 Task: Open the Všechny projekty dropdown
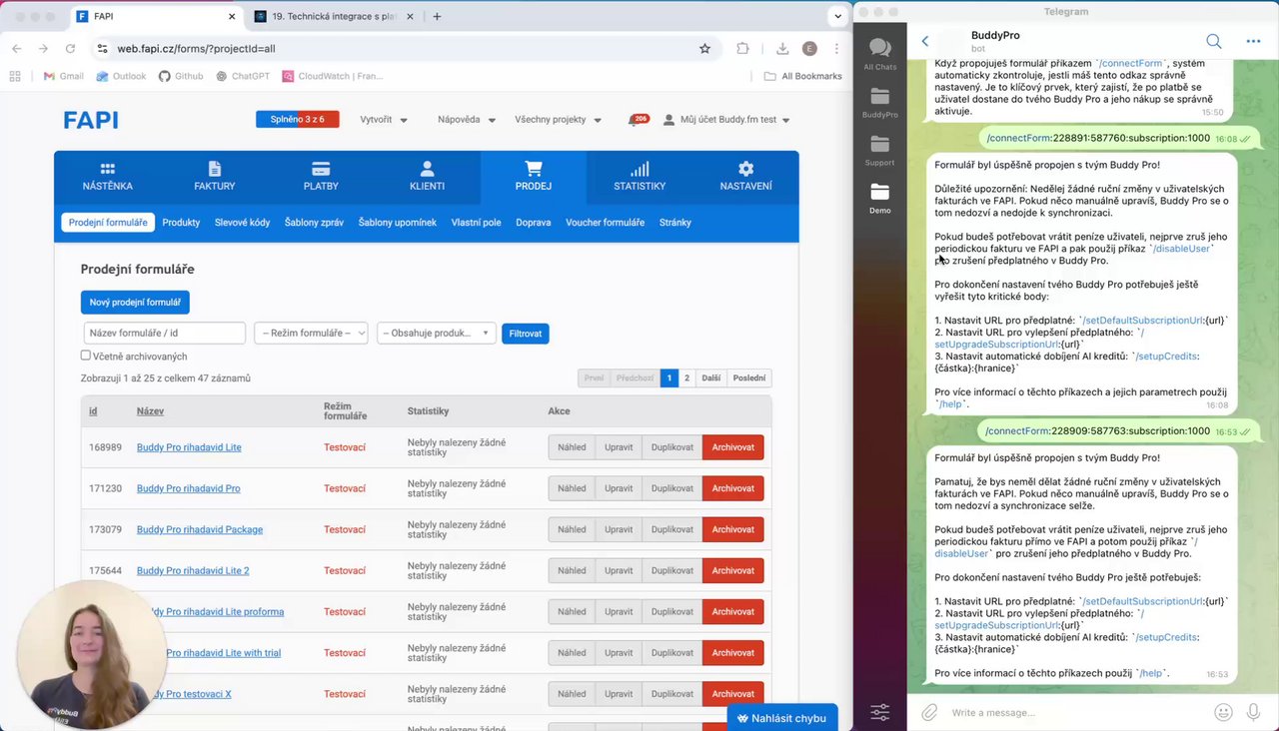pyautogui.click(x=558, y=120)
